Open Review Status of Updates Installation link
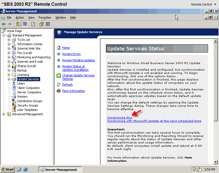Screen dimensions: 219x173 click(75, 68)
